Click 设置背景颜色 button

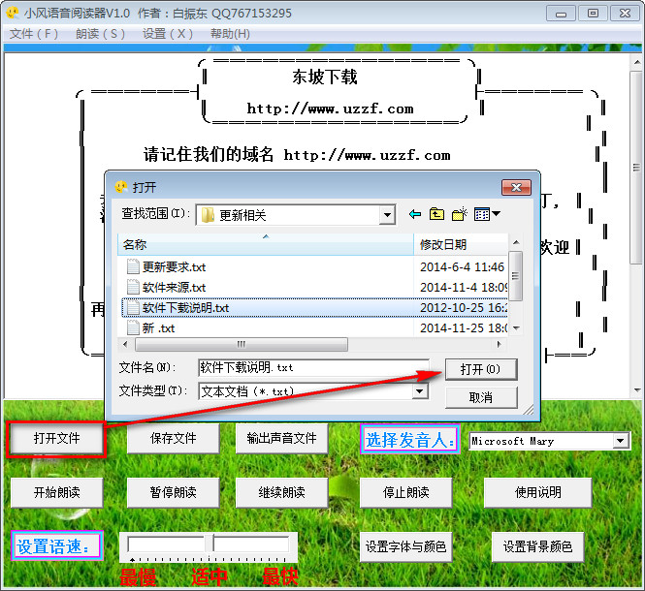[x=538, y=546]
